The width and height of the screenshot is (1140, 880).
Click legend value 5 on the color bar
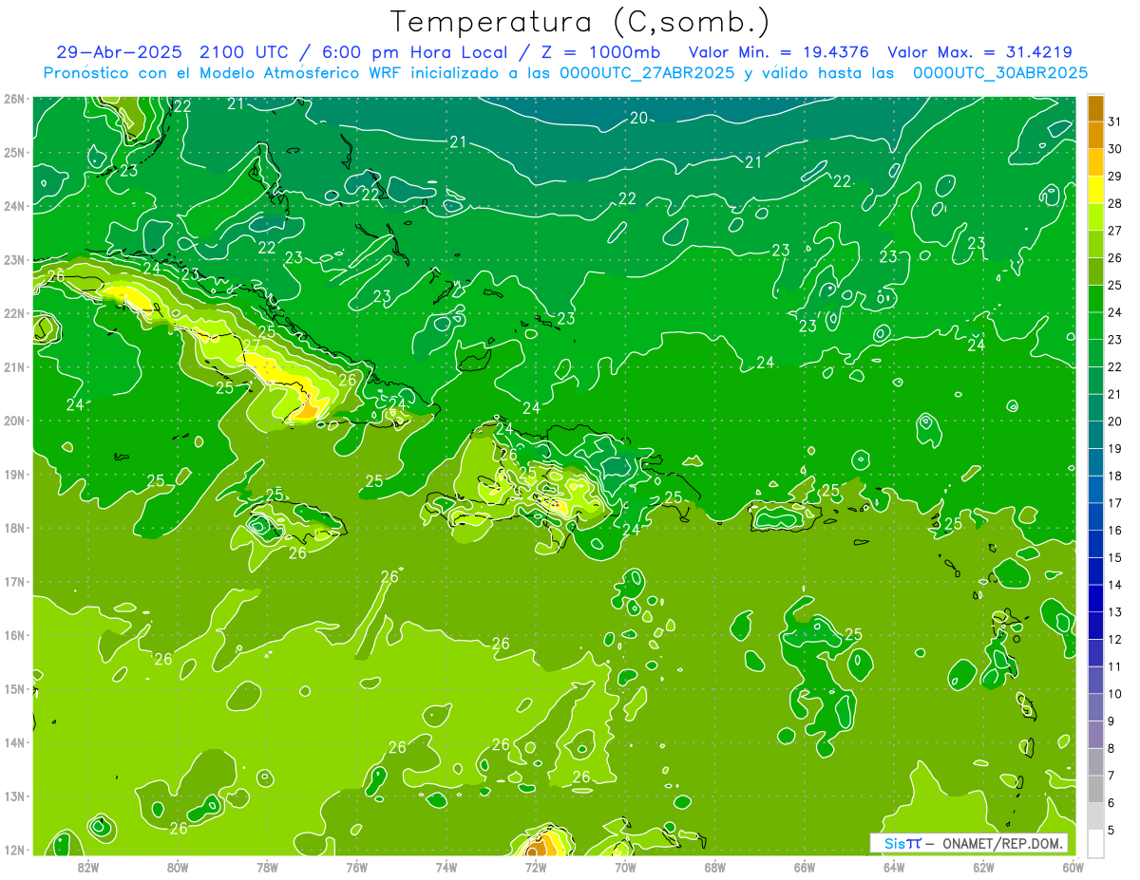pyautogui.click(x=1111, y=830)
